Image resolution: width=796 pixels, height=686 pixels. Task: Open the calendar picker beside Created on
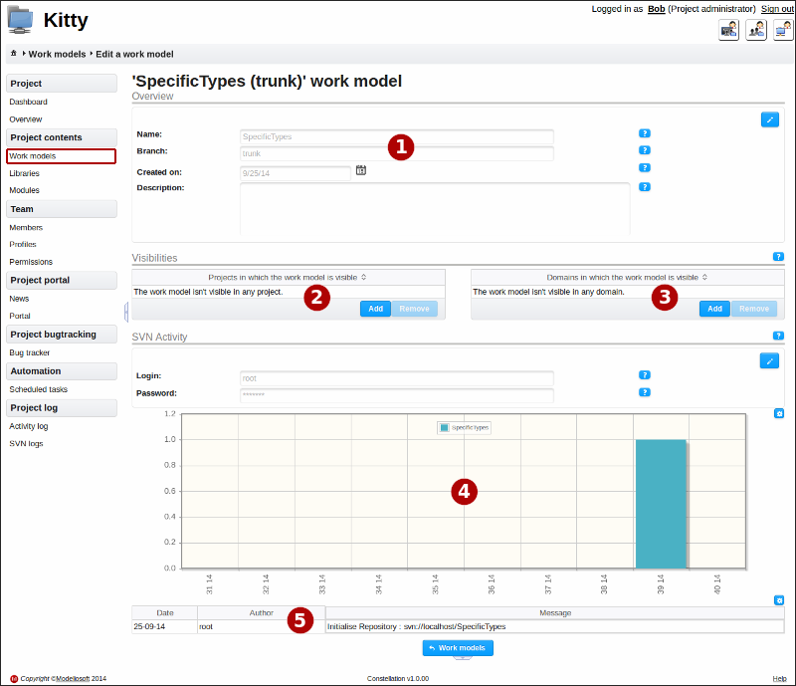coord(361,170)
